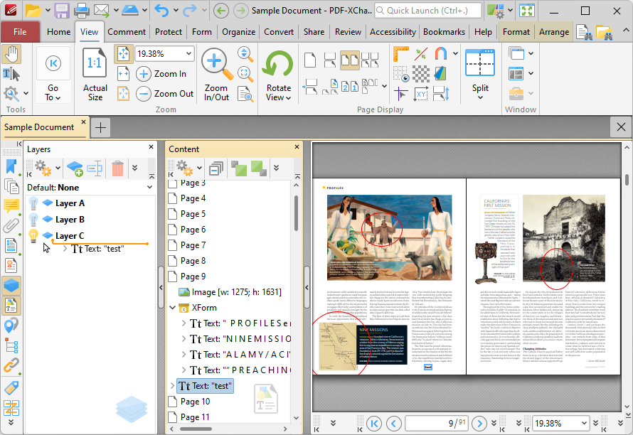Switch to the Home tab
This screenshot has width=633, height=435.
tap(58, 32)
